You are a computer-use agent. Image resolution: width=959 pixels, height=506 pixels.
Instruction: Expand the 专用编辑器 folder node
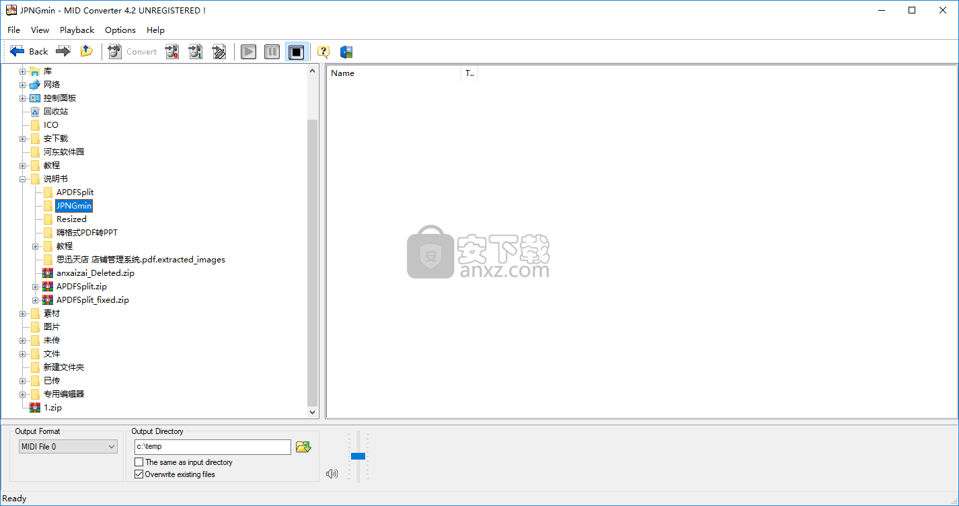click(x=23, y=394)
